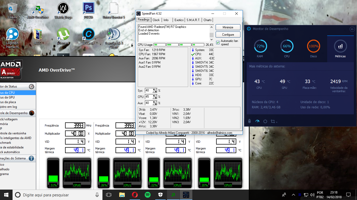Click the speed gauge icon in Monitor de Desempenho

[257, 121]
